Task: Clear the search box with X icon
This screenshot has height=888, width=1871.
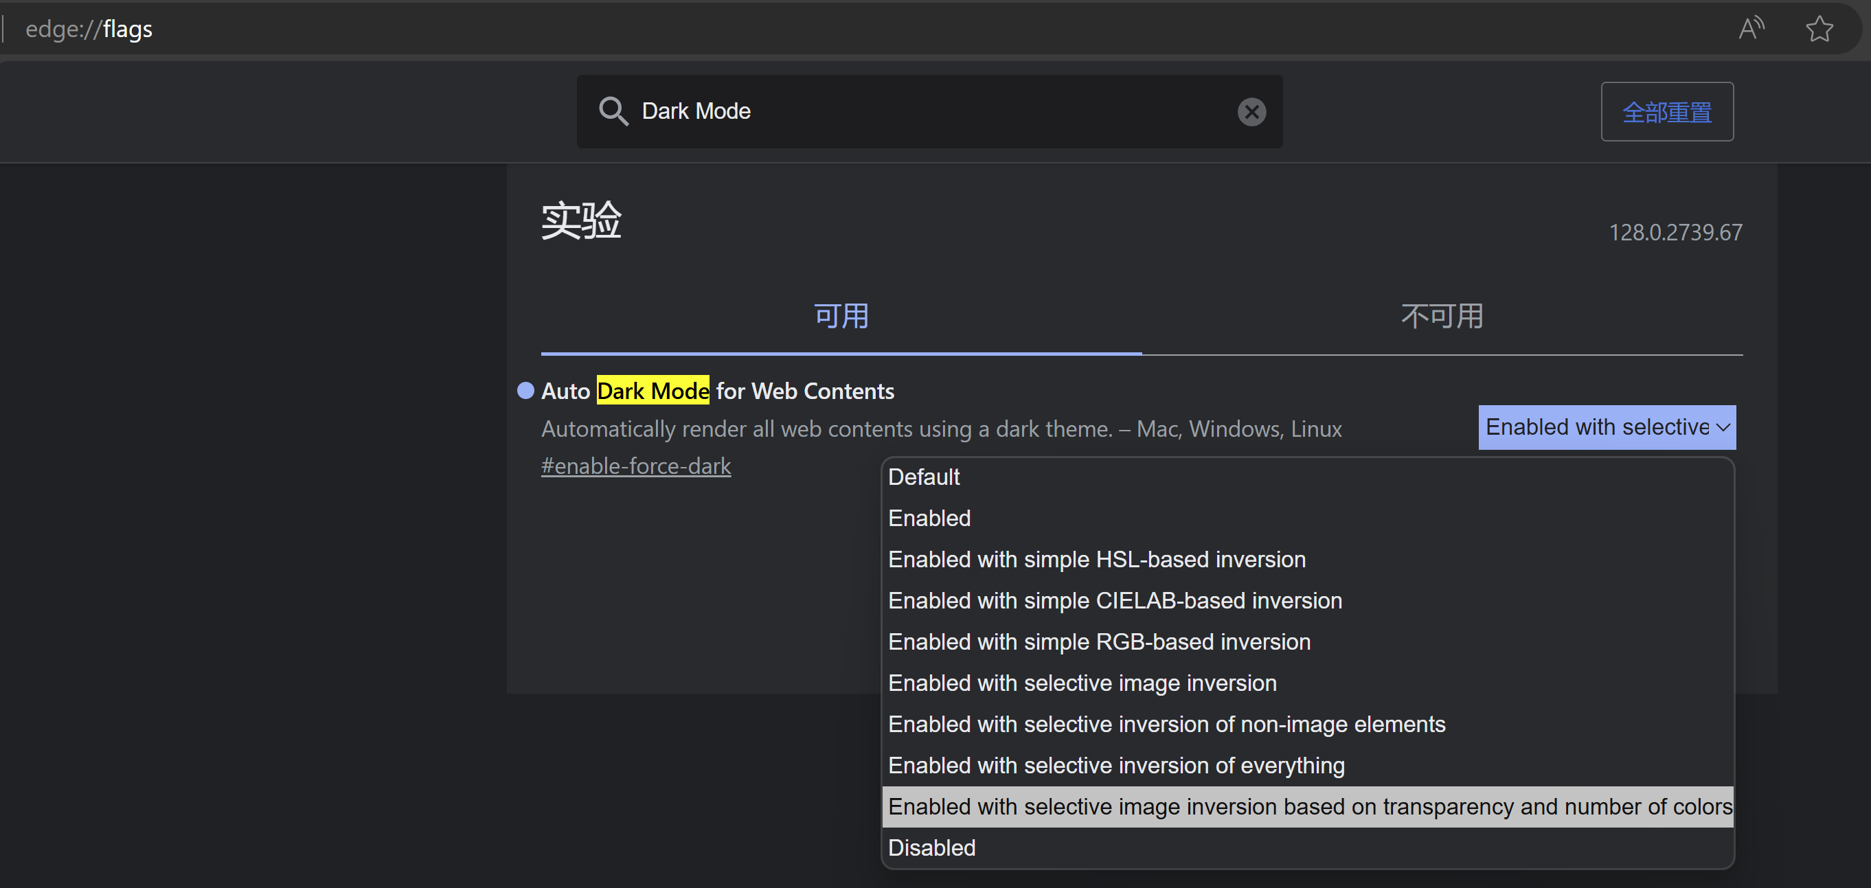Action: tap(1251, 112)
